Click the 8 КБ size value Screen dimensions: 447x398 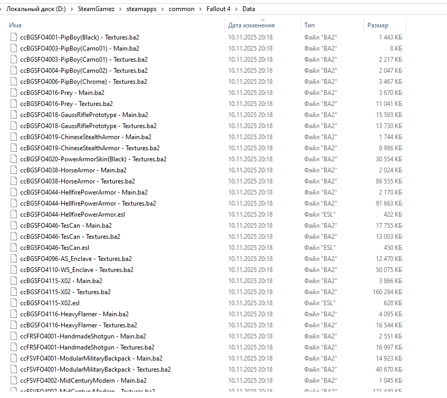[396, 48]
